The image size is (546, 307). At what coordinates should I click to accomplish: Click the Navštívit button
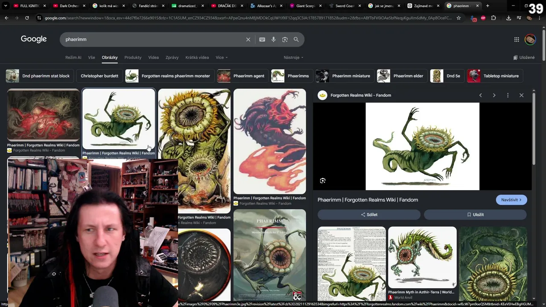(511, 200)
